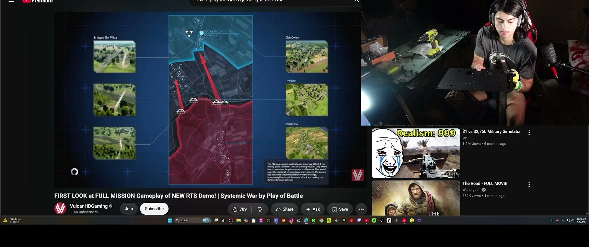Launch Google Chrome from the taskbar
Image resolution: width=589 pixels, height=247 pixels.
[321, 221]
